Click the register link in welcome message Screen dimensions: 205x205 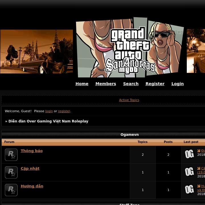pos(64,111)
